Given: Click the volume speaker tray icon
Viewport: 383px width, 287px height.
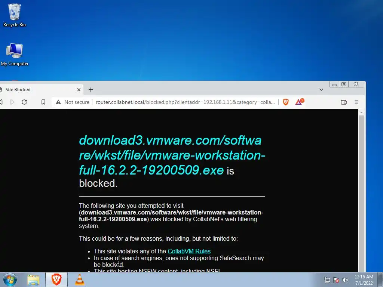Looking at the screenshot, I should point(345,280).
